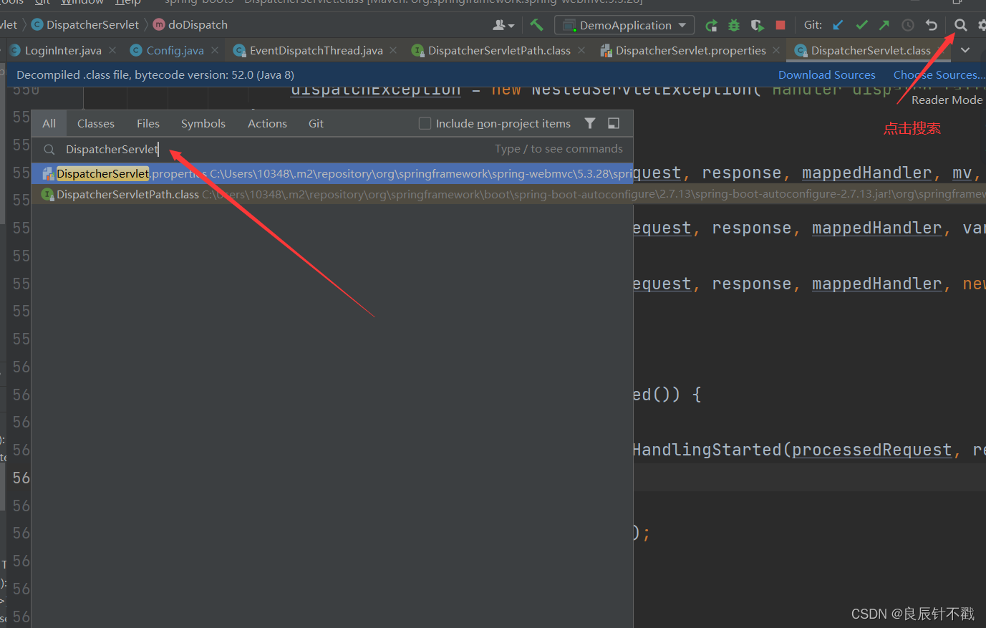This screenshot has width=986, height=628.
Task: Click the Git Commit checkmark icon
Action: coord(861,25)
